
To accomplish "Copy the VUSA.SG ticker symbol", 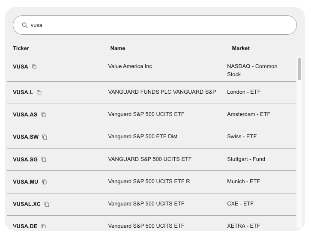I will [x=44, y=160].
